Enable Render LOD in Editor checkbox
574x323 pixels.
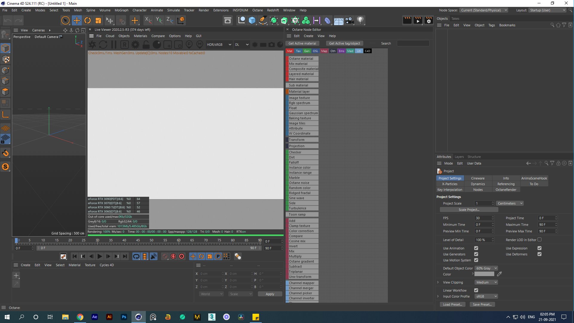pos(539,240)
